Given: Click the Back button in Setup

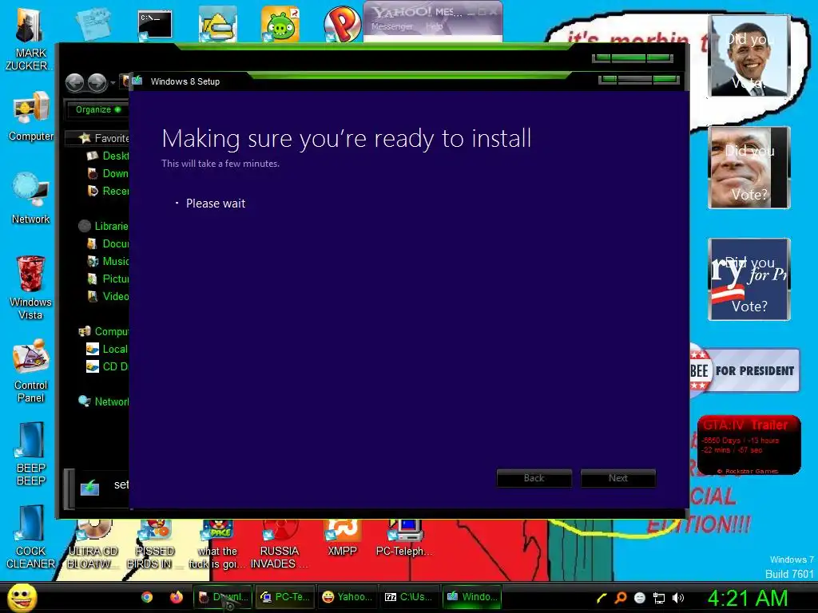Looking at the screenshot, I should 534,478.
